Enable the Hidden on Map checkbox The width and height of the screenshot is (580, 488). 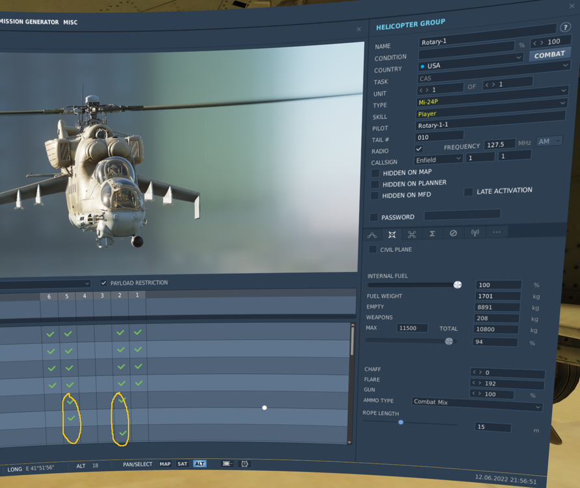tap(375, 173)
